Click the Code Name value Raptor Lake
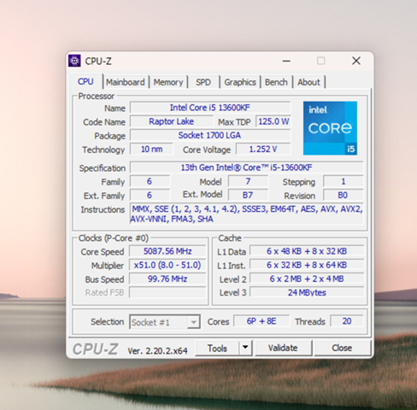 171,121
